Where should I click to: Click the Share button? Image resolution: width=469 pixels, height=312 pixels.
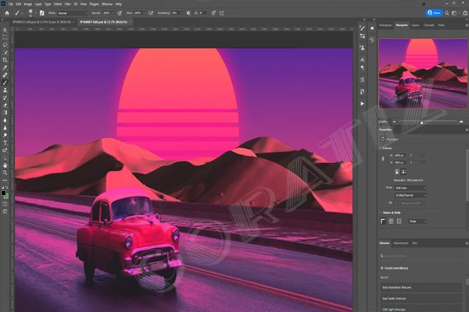click(434, 12)
